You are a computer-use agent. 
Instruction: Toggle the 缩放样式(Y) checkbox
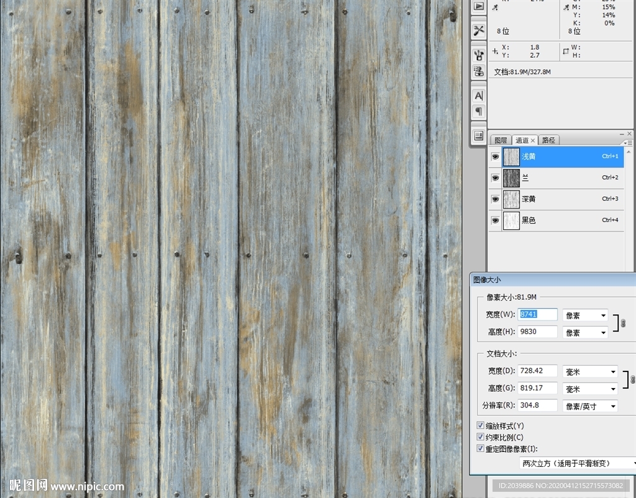481,425
